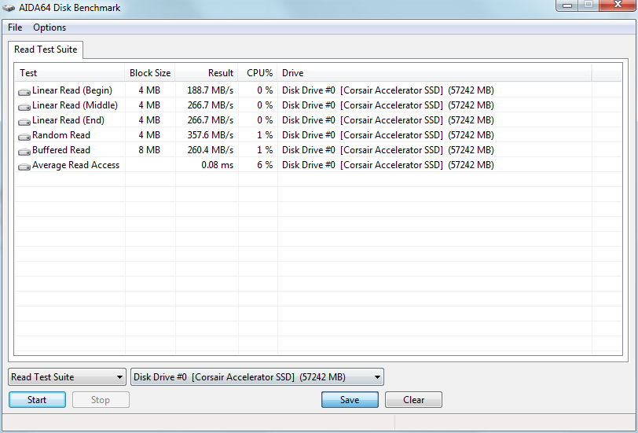The image size is (638, 433).
Task: Clear the benchmark results
Action: 413,400
